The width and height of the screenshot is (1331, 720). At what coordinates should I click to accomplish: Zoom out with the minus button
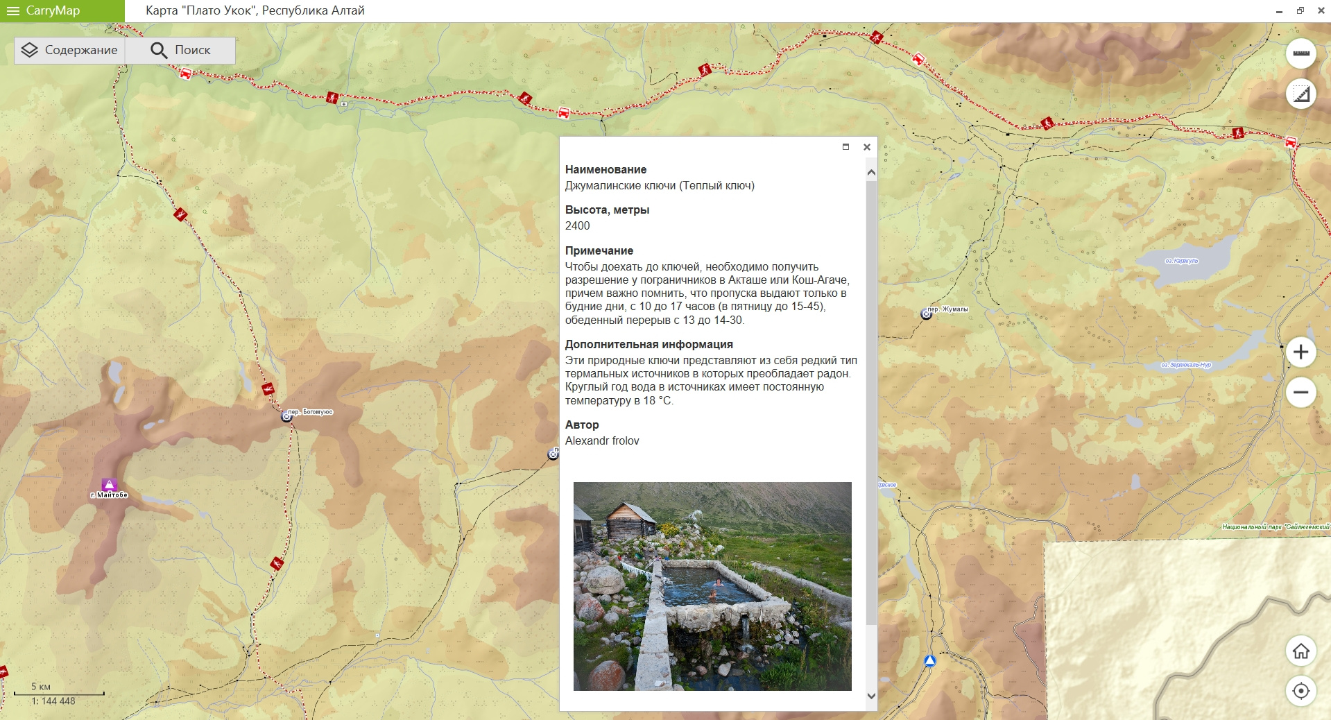pos(1300,393)
